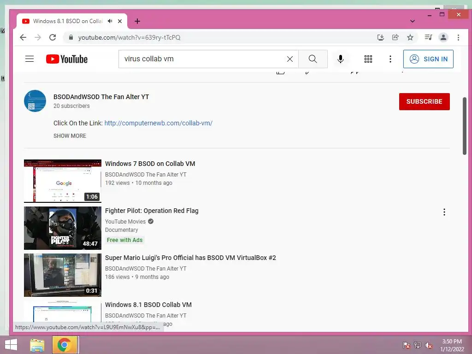Viewport: 472px width, 354px height.
Task: Click the Free with Ads badge
Action: [x=124, y=240]
